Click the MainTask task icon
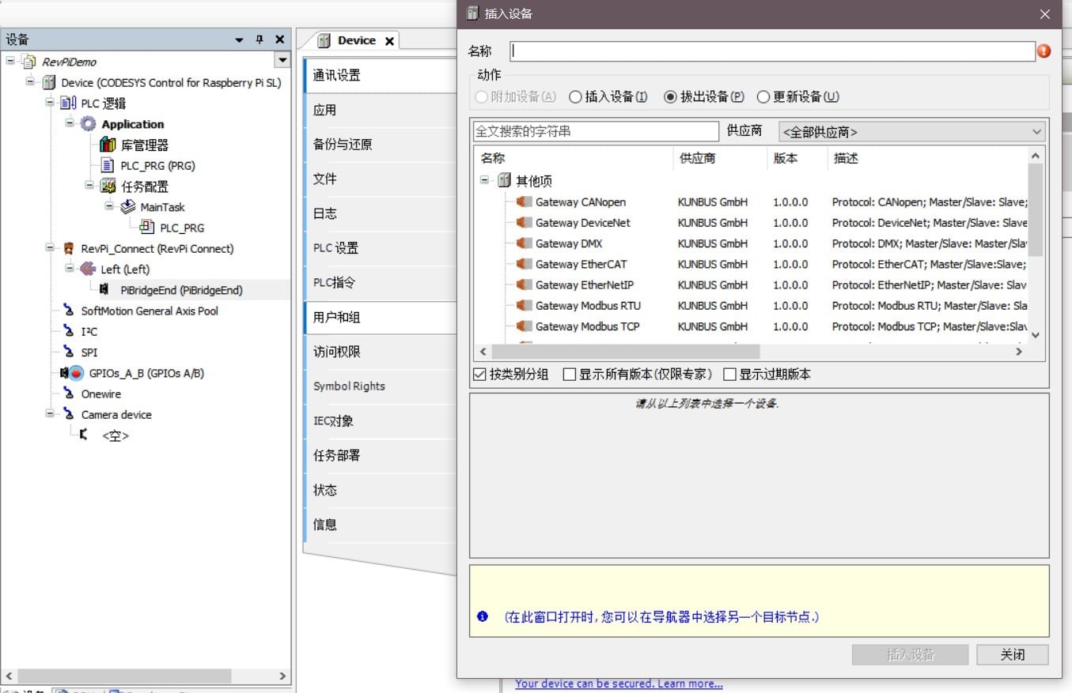The width and height of the screenshot is (1072, 693). pos(127,207)
